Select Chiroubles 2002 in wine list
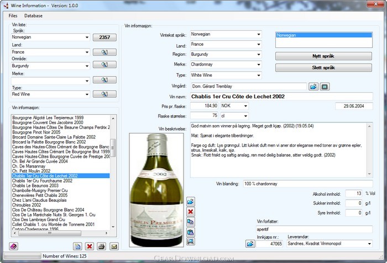The width and height of the screenshot is (387, 263). (x=61, y=205)
